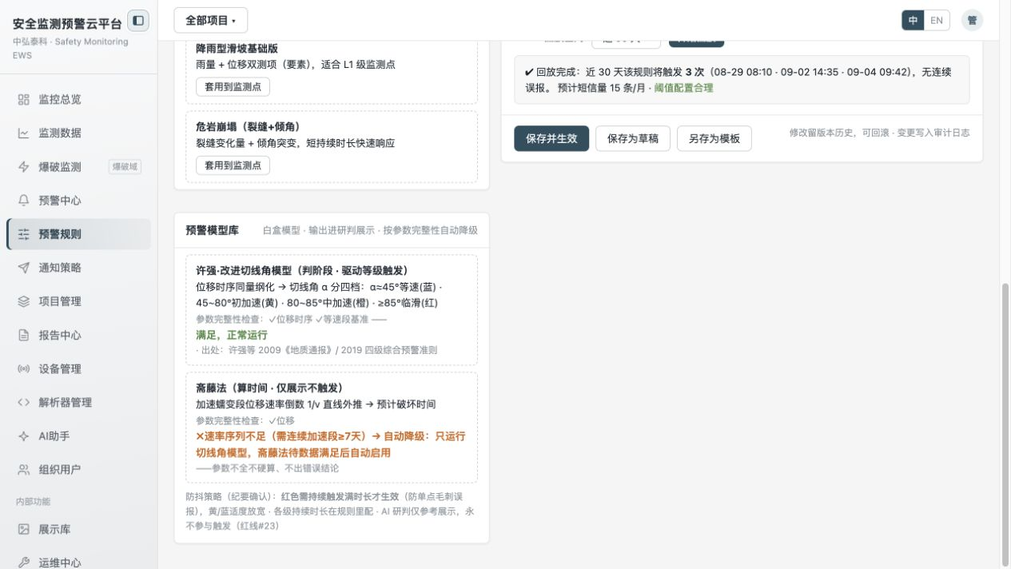
Task: Click the 修改留版本历史 audit note
Action: [x=879, y=133]
